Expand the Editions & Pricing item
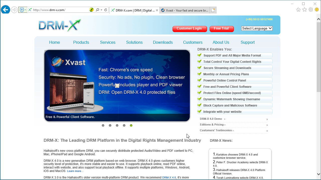Image resolution: width=321 pixels, height=180 pixels. pyautogui.click(x=212, y=125)
